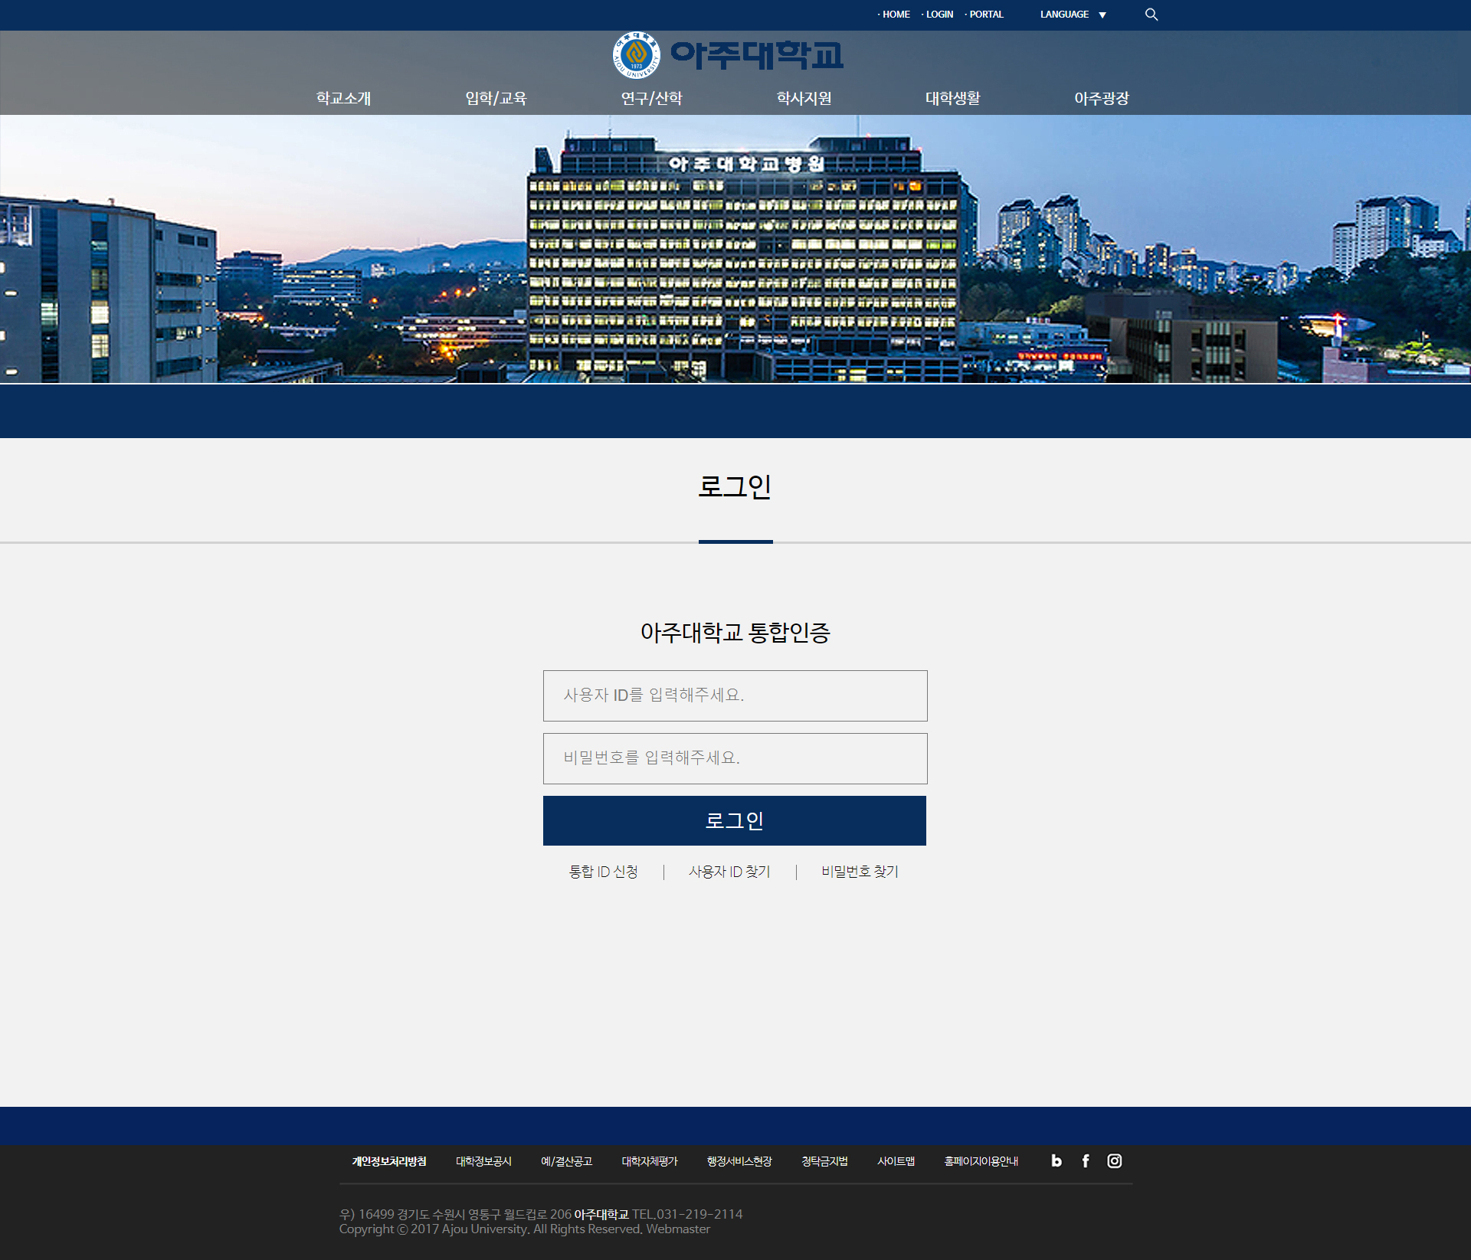This screenshot has height=1260, width=1471.
Task: Click the 아주대학교 통합인증 heading
Action: (735, 632)
